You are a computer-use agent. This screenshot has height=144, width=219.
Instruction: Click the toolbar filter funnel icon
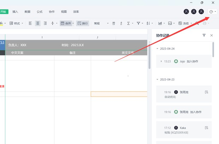138,23
